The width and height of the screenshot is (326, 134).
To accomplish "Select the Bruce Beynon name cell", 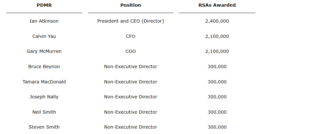I will [44, 67].
